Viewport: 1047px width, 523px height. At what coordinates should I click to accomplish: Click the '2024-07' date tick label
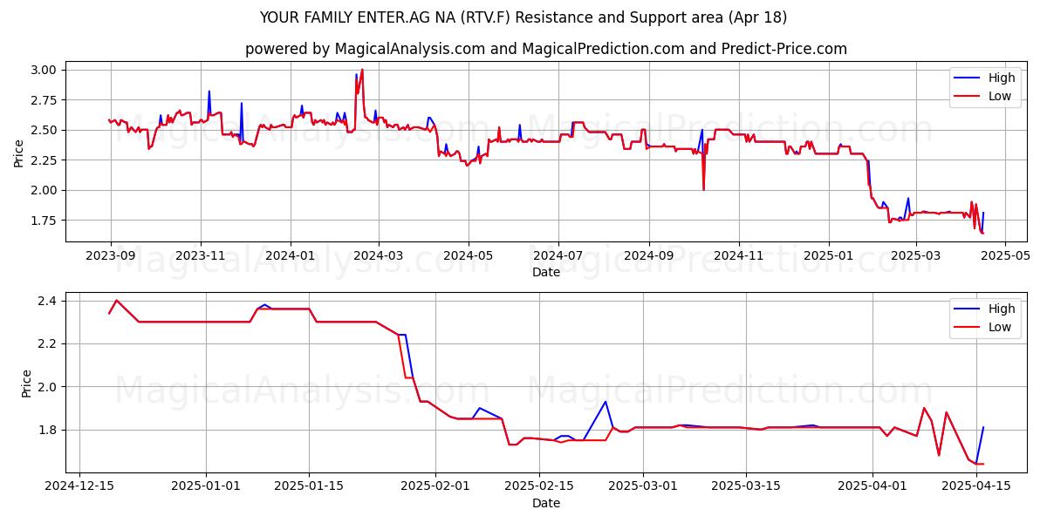click(x=558, y=257)
